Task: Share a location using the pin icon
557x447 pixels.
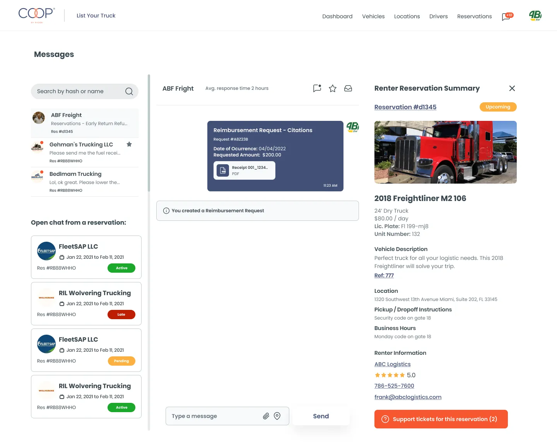Action: tap(277, 416)
